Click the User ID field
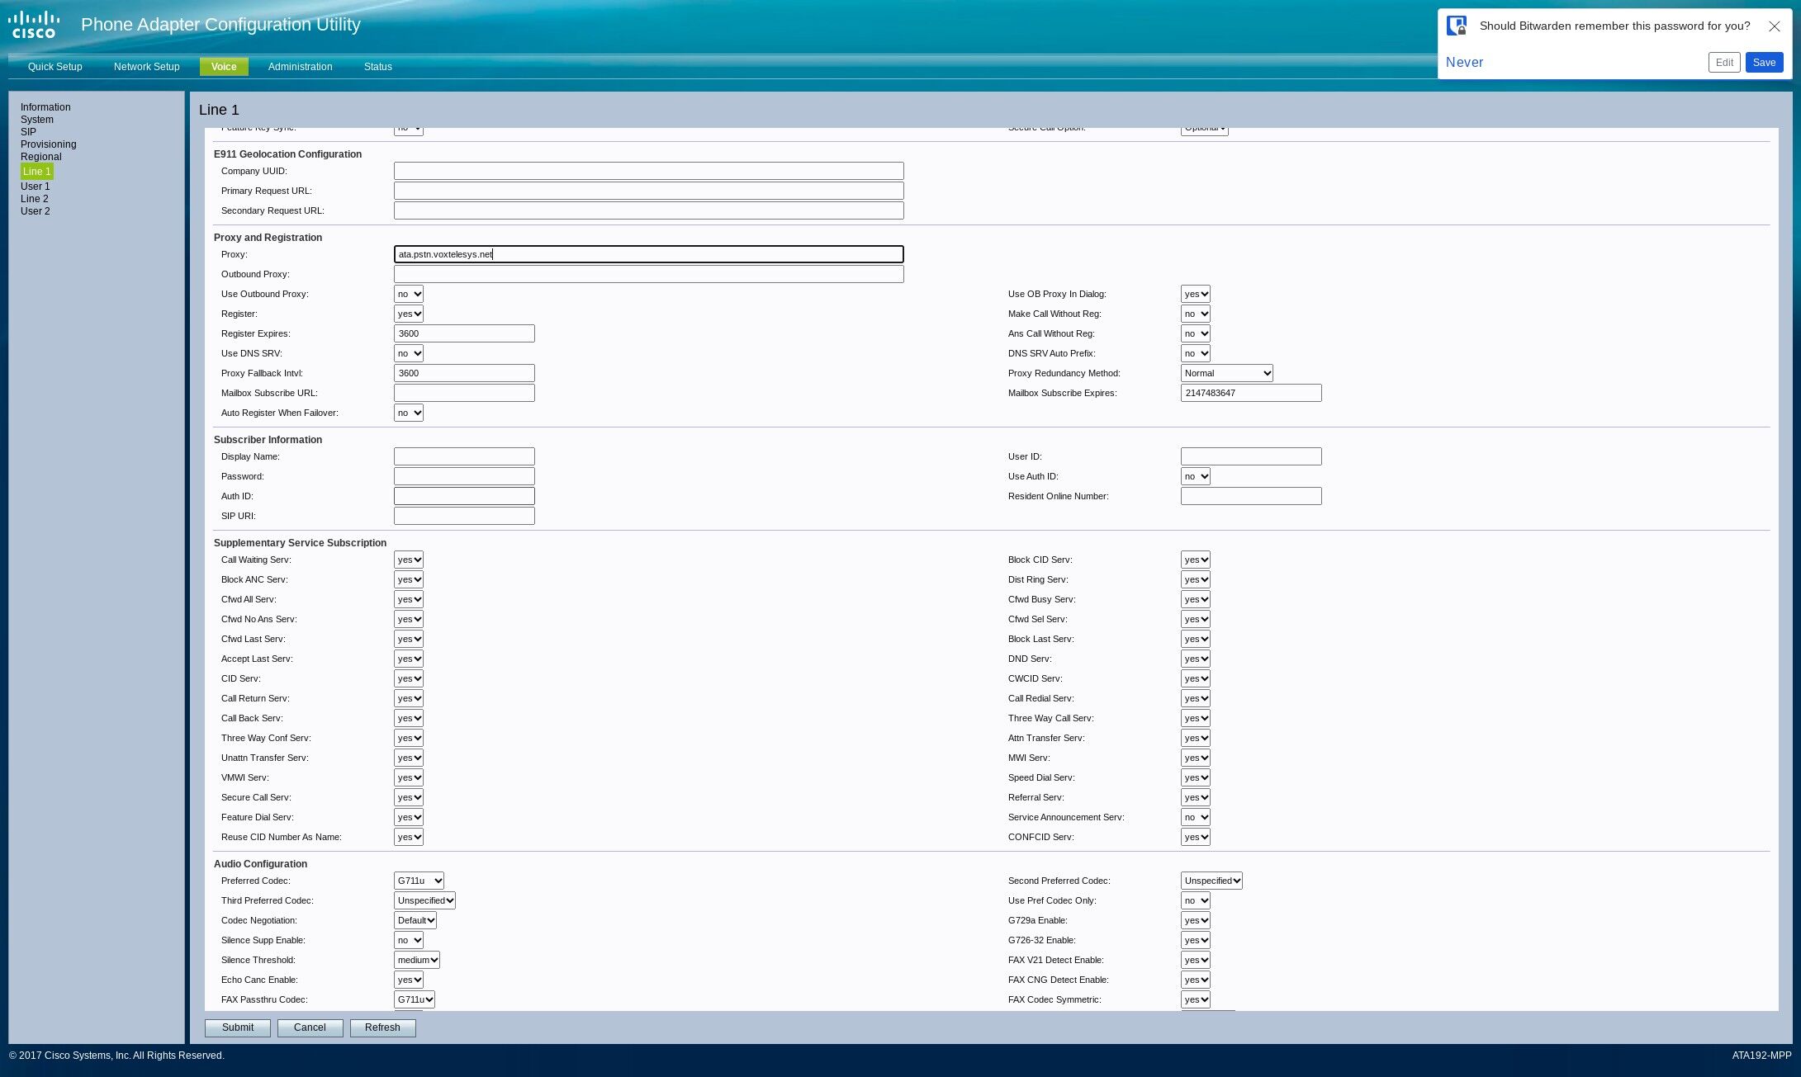 (1251, 456)
